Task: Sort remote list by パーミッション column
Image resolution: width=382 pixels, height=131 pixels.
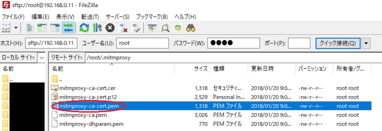Action: pyautogui.click(x=314, y=69)
